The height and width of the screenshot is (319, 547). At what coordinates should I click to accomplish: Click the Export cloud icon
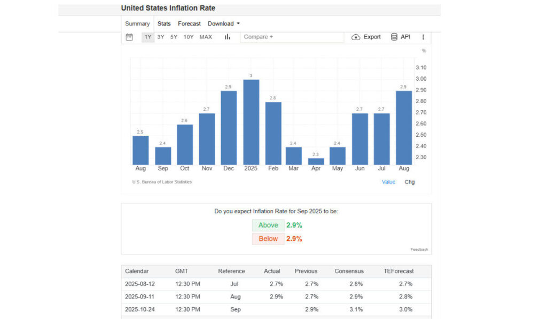click(356, 37)
